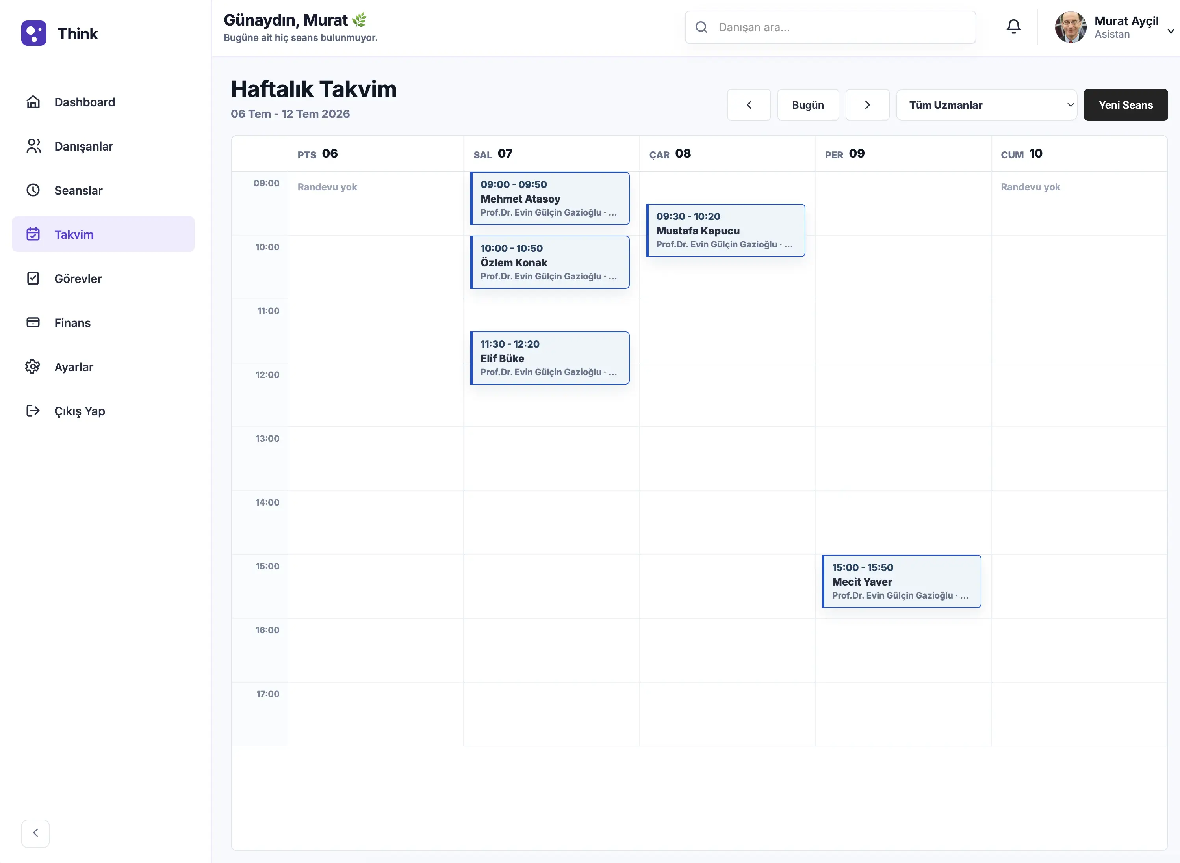Open the Dashboard menu item
Image resolution: width=1180 pixels, height=863 pixels.
[x=103, y=102]
